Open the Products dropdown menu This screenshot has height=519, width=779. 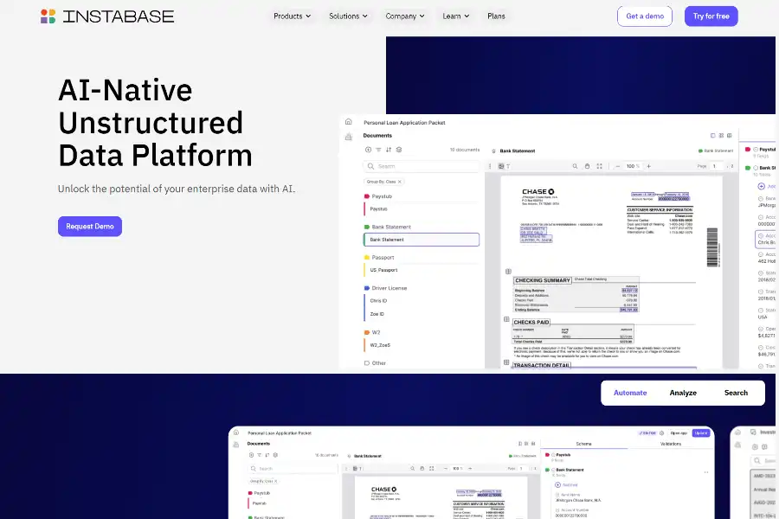coord(293,16)
